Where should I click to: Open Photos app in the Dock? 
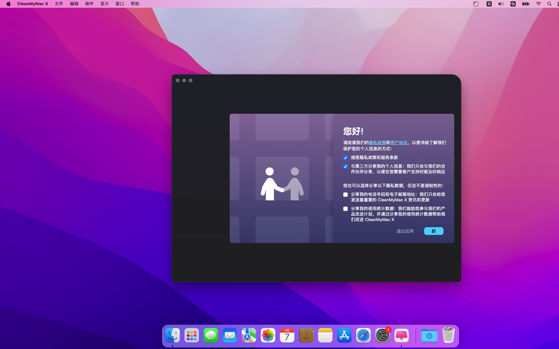[x=268, y=336]
